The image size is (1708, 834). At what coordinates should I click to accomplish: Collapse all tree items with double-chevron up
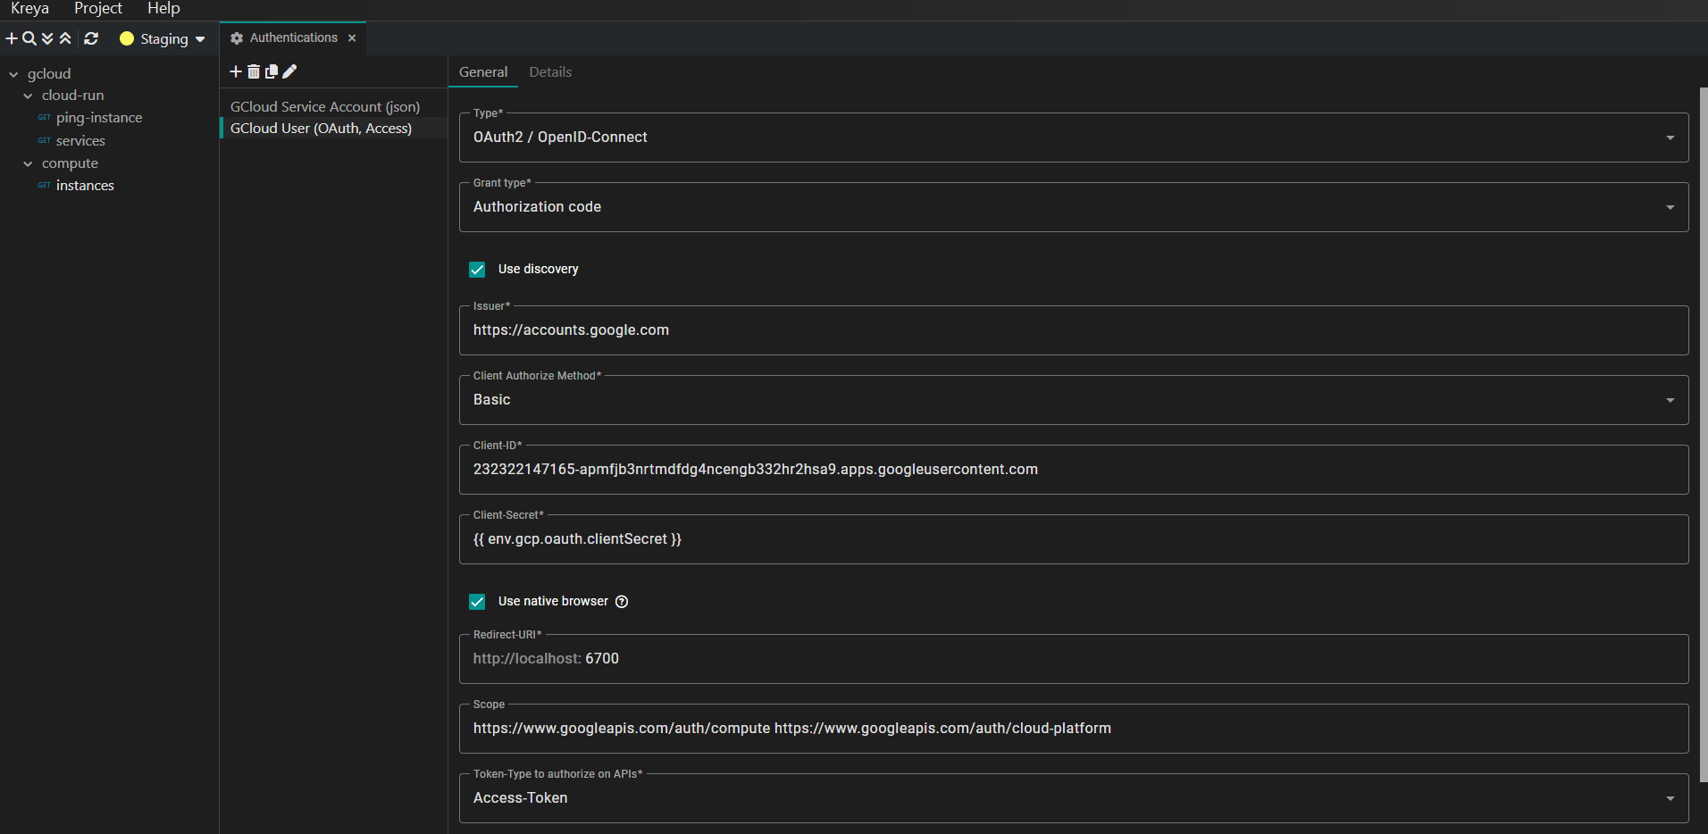pos(65,38)
